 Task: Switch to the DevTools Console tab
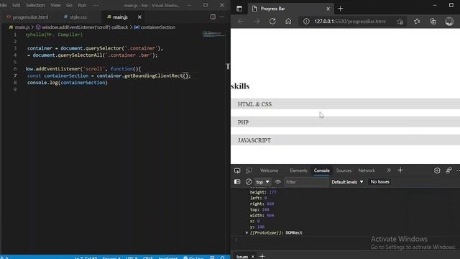click(321, 171)
